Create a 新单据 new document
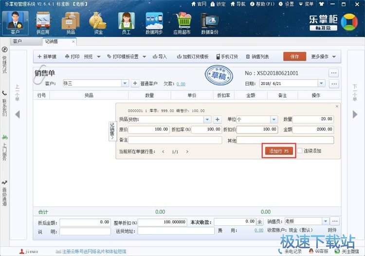 coord(47,56)
